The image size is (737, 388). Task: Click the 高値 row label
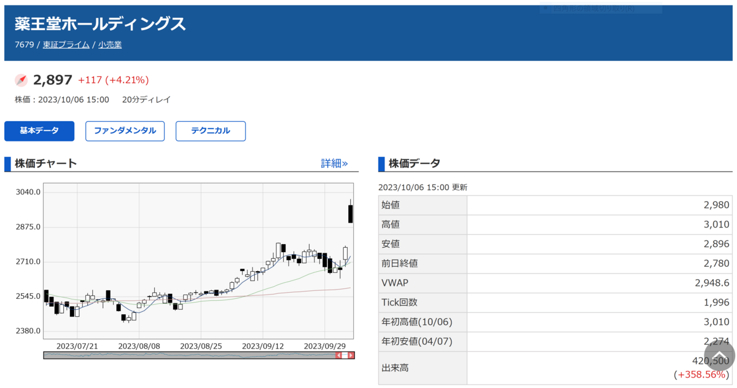point(391,224)
